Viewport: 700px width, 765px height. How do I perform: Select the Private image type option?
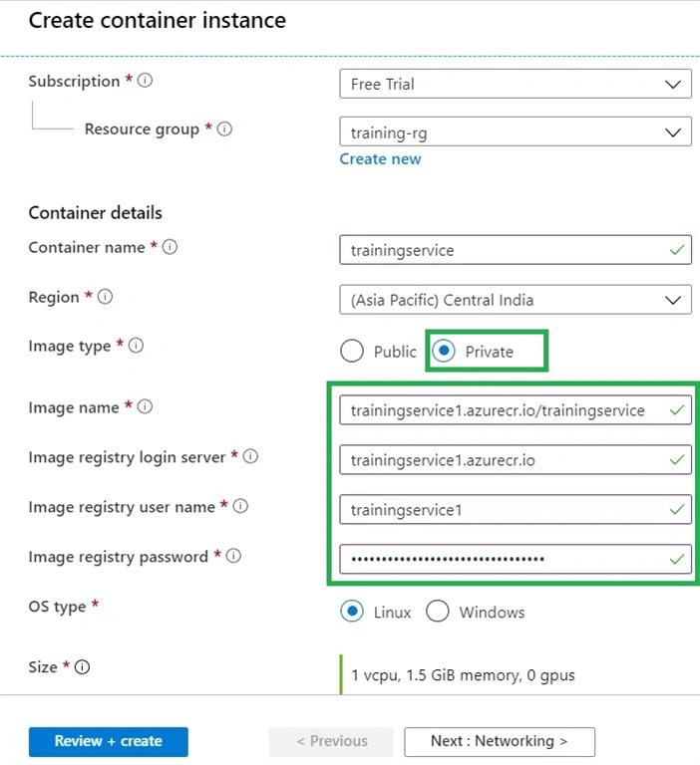click(444, 351)
